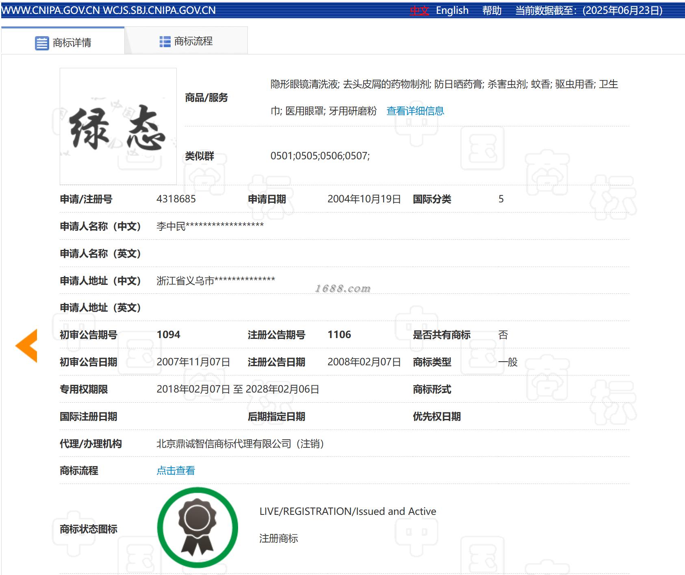The width and height of the screenshot is (685, 575).
Task: Click the 绿态 trademark image
Action: click(x=118, y=126)
